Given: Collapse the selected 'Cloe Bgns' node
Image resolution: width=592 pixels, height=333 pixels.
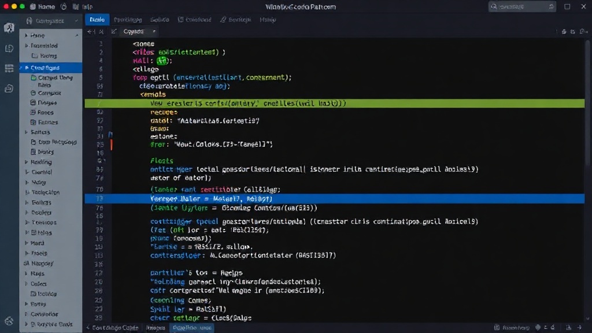Looking at the screenshot, I should pyautogui.click(x=27, y=68).
